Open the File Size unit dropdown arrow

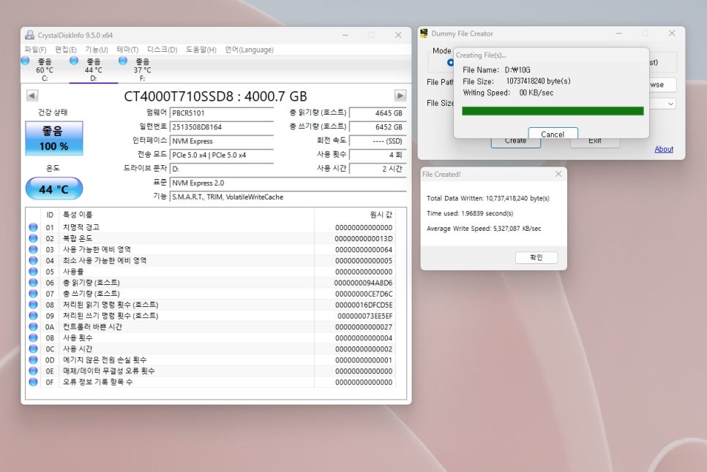670,104
